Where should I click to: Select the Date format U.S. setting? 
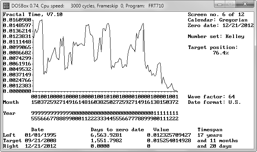point(214,102)
